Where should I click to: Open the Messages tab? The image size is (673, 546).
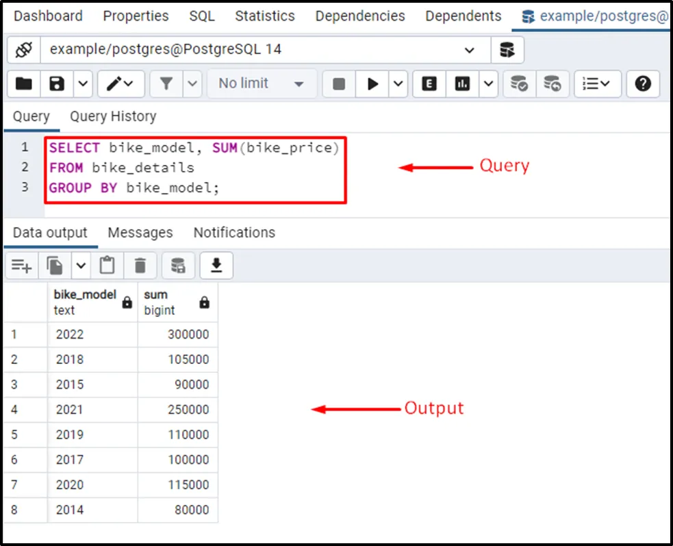(140, 233)
